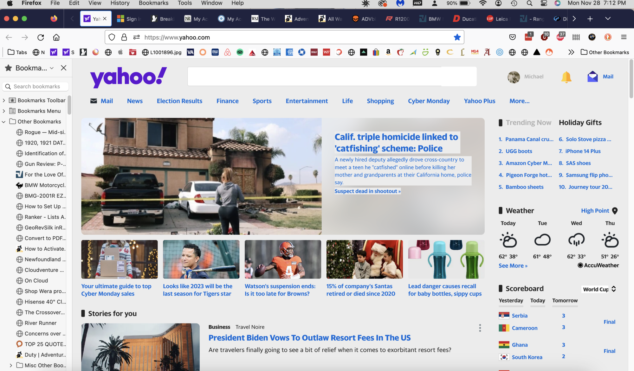The width and height of the screenshot is (634, 371).
Task: Open the Tools menu in menu bar
Action: point(184,3)
